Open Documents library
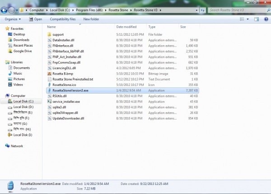 pos(22,68)
